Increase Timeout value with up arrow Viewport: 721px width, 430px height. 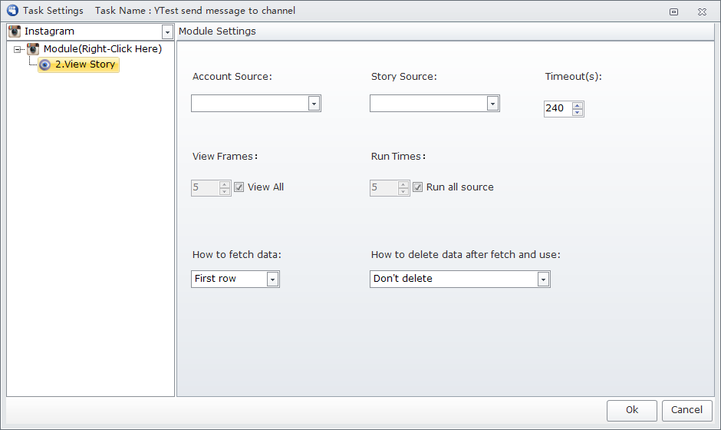pos(578,105)
